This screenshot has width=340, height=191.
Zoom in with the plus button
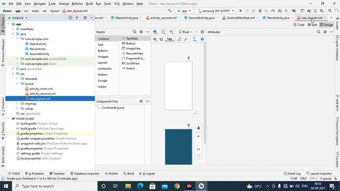click(x=198, y=136)
